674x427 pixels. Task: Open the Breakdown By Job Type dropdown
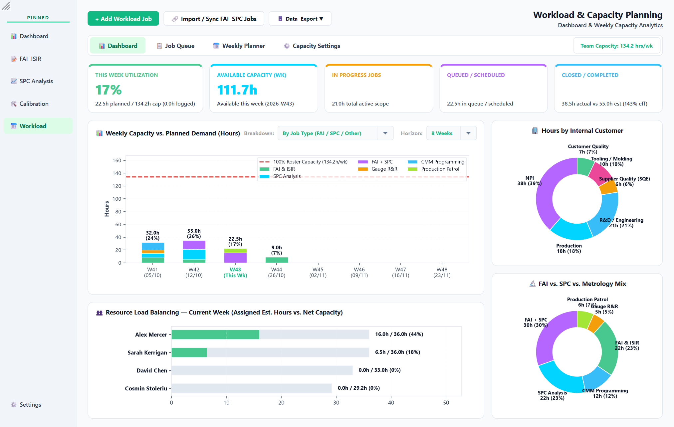coord(336,133)
